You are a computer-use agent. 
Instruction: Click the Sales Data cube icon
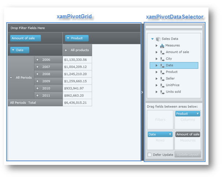click(x=158, y=39)
